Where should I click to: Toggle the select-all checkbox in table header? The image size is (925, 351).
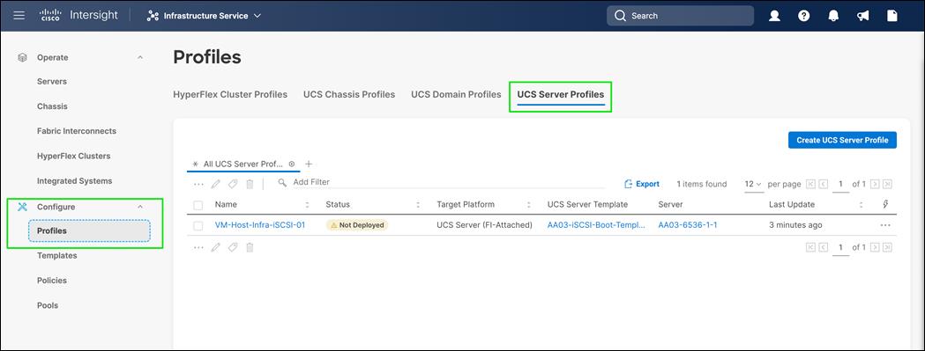pos(198,205)
